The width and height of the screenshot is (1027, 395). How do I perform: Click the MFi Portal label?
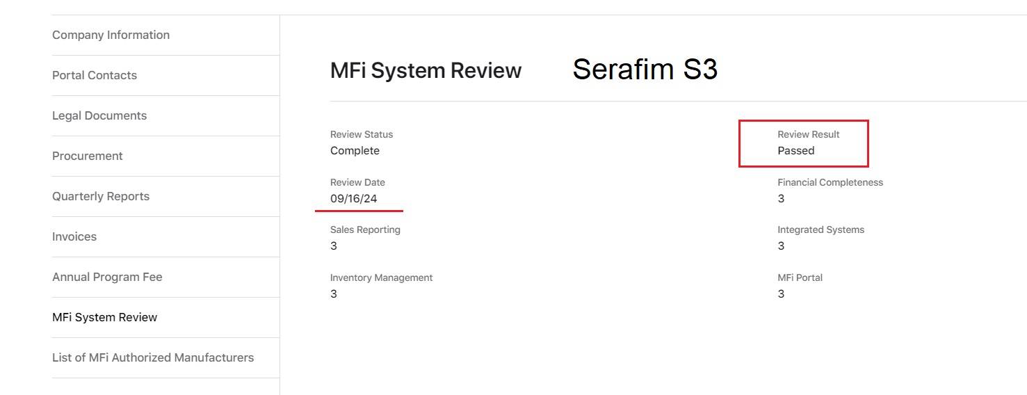pyautogui.click(x=800, y=277)
